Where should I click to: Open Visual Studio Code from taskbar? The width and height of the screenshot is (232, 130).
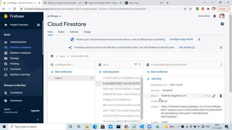(x=142, y=127)
